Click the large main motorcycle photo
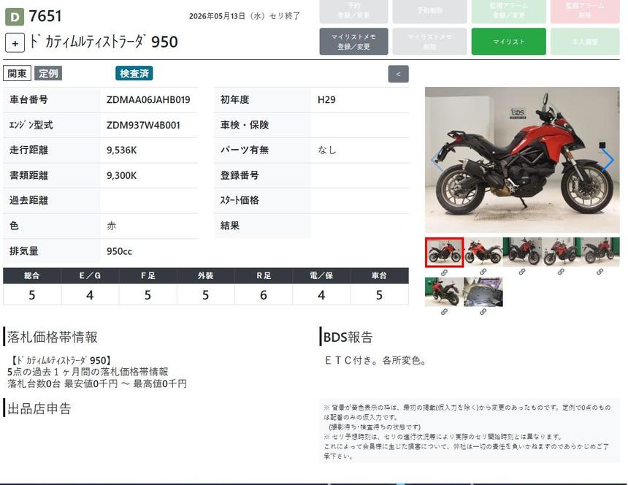The width and height of the screenshot is (628, 485). (x=522, y=160)
